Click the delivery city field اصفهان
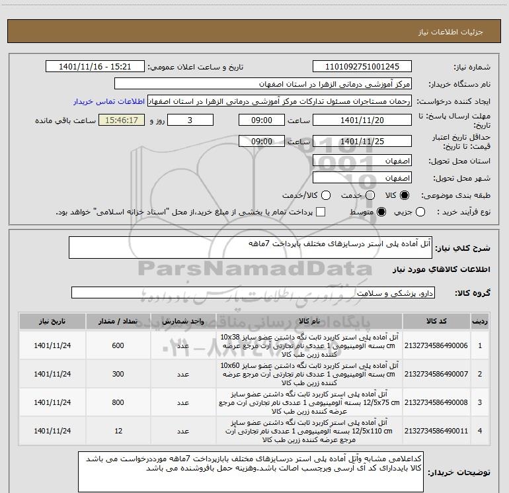Viewport: 509px width, 493px height. 362,178
